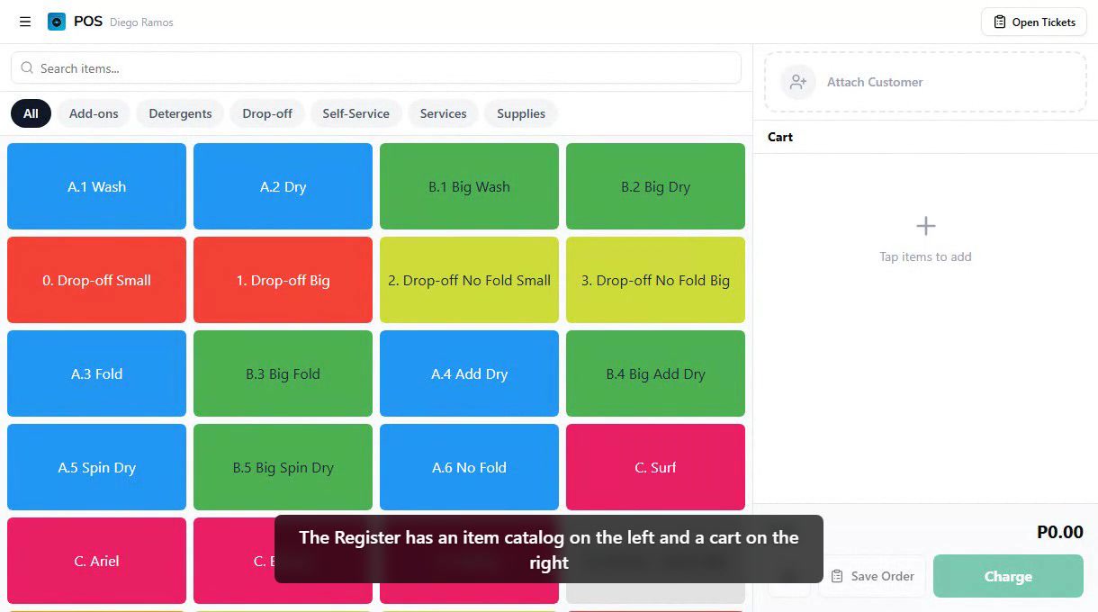1098x612 pixels.
Task: View the Supplies category
Action: pyautogui.click(x=520, y=113)
